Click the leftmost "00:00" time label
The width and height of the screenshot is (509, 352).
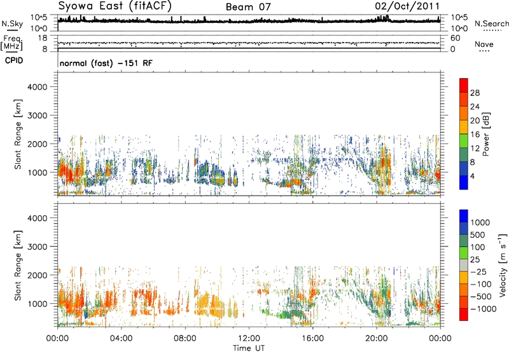point(57,339)
